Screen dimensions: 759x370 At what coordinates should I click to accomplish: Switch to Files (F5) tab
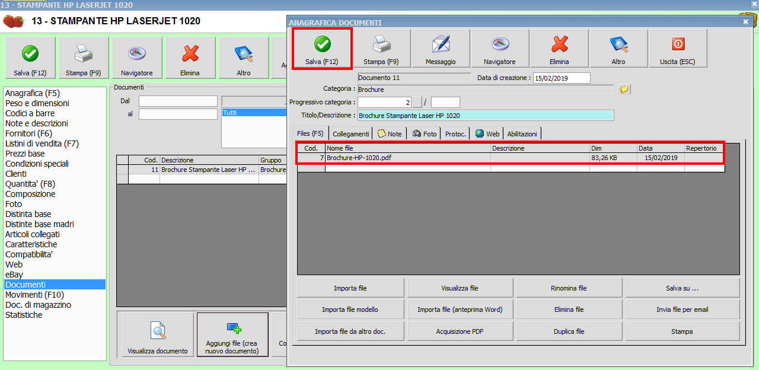coord(310,133)
